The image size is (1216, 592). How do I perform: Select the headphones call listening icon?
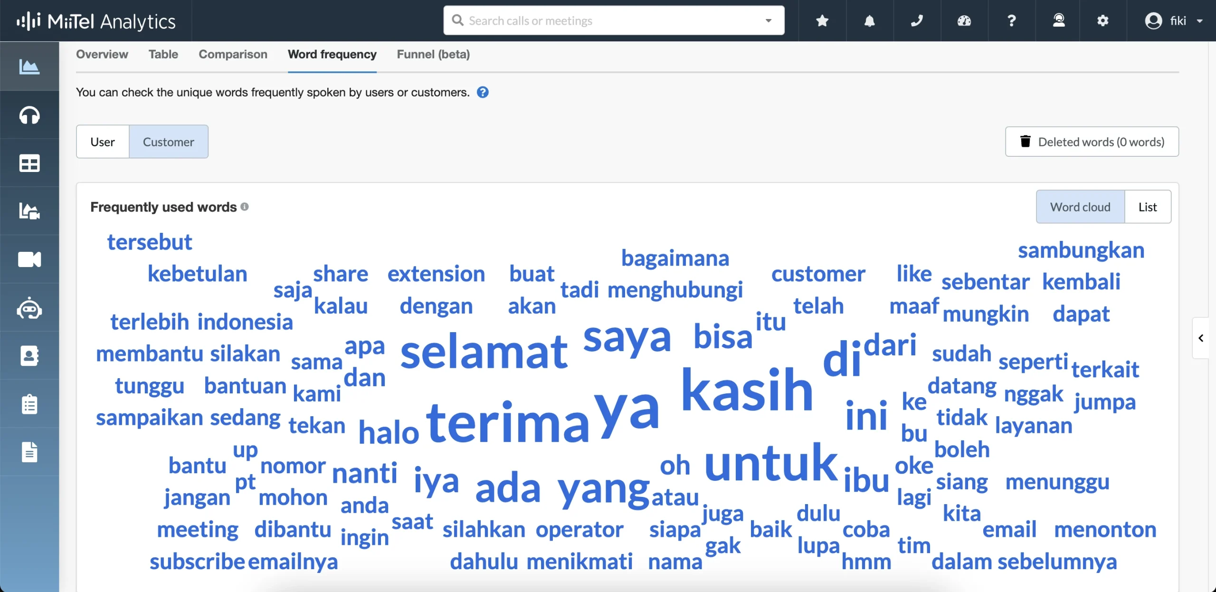point(29,115)
